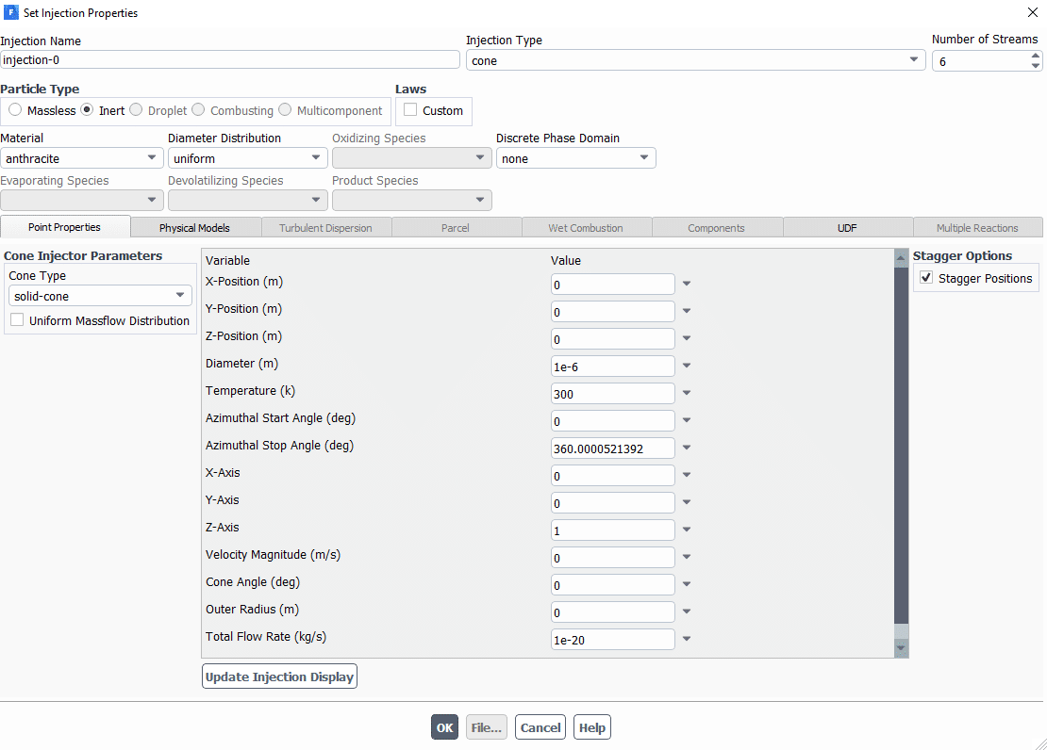Click the arrow icon beside Temperature value
The image size is (1047, 750).
point(687,393)
